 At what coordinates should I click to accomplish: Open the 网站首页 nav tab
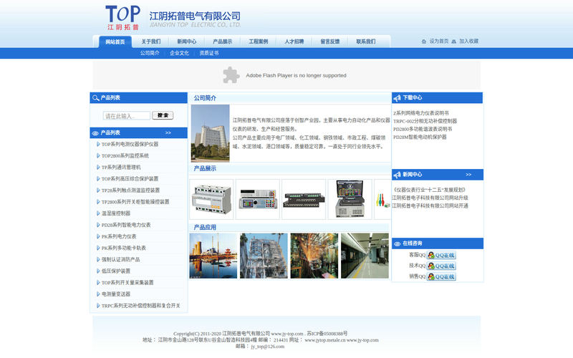(x=115, y=42)
